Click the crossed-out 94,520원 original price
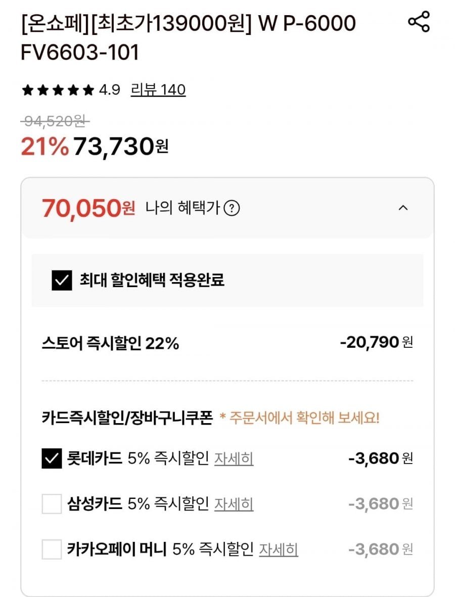Viewport: 455px width, 597px height. click(55, 121)
